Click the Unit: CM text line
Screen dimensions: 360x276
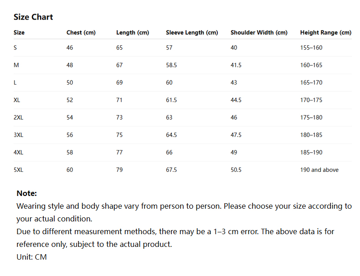tap(32, 257)
